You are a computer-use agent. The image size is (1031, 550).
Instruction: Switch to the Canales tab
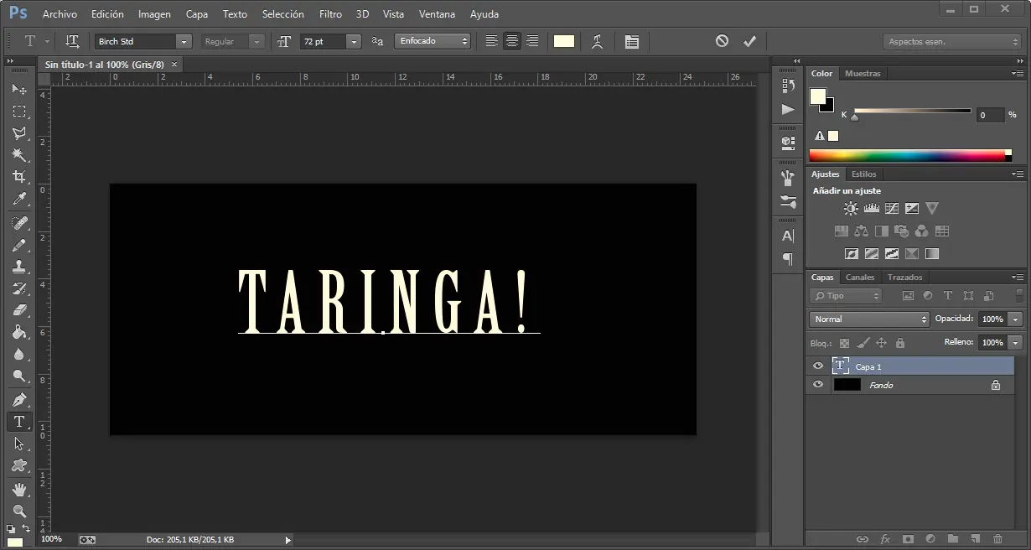(x=860, y=277)
